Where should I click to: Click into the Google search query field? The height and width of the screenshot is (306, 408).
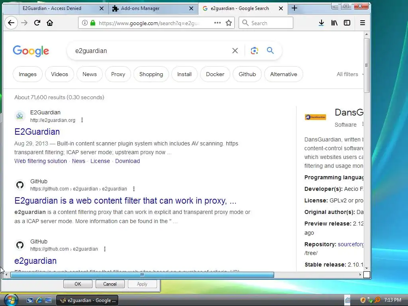coord(151,51)
